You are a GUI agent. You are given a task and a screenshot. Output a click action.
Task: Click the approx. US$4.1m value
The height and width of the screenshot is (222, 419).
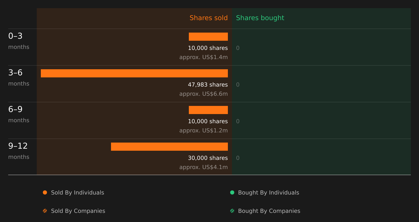pos(204,167)
